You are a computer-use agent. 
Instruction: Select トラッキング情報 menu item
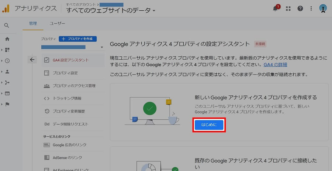coord(73,98)
